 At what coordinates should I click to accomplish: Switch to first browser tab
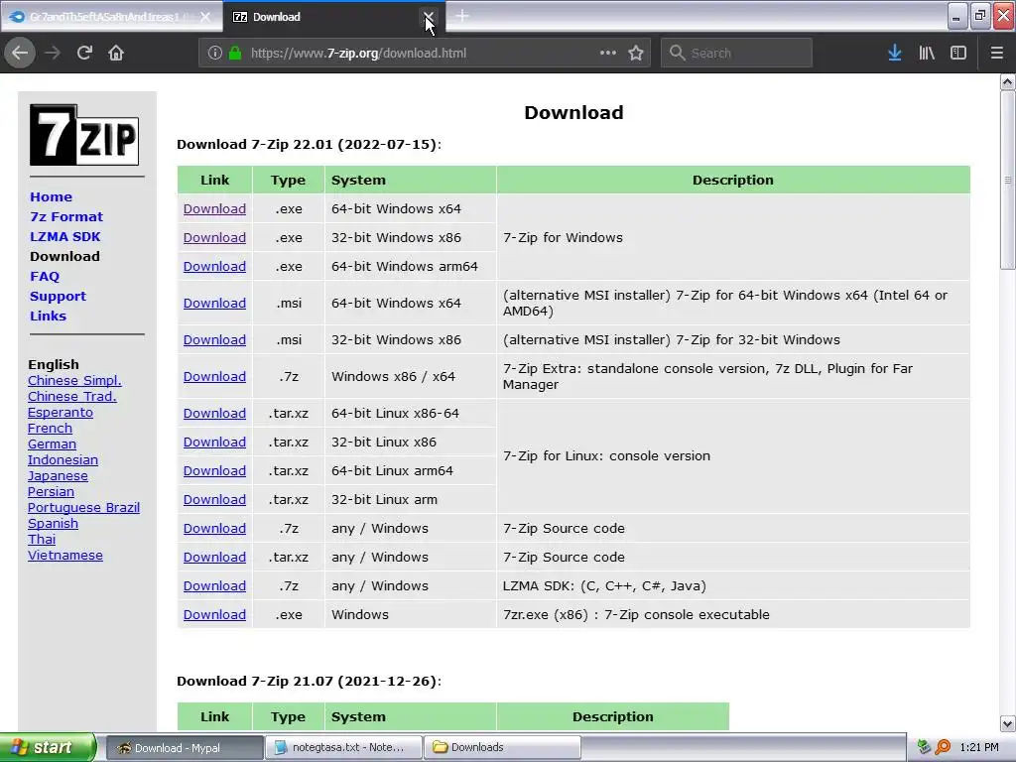111,17
